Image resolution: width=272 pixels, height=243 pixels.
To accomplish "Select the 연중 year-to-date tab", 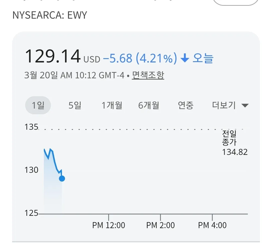I will [186, 105].
